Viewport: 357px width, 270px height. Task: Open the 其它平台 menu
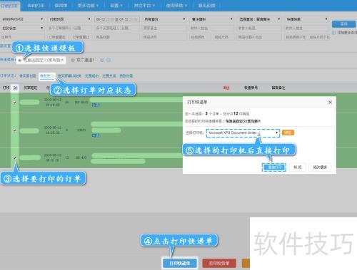pos(144,5)
